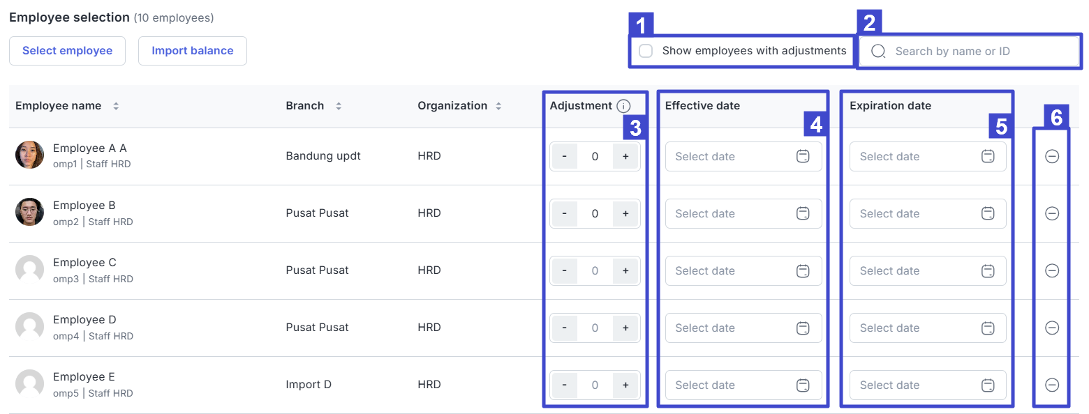The width and height of the screenshot is (1089, 414).
Task: Open calendar icon for Employee B effective date
Action: (803, 213)
